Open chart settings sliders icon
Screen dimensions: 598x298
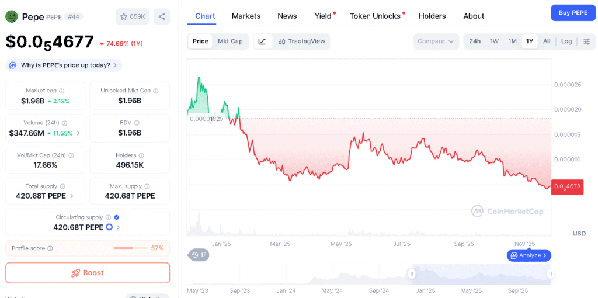pos(587,41)
